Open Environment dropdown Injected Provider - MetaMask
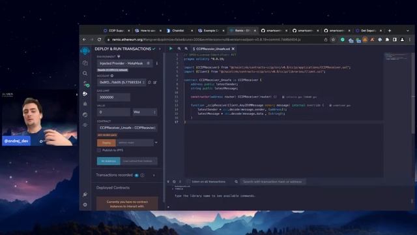 coord(124,63)
